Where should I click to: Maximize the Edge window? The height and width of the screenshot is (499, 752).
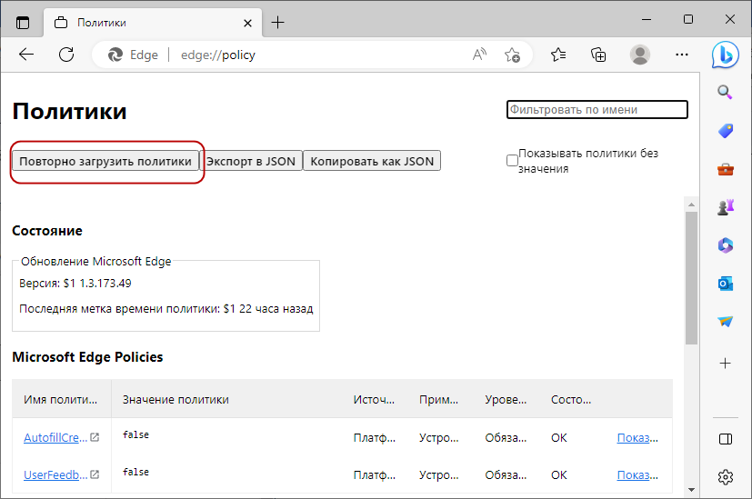(x=688, y=20)
